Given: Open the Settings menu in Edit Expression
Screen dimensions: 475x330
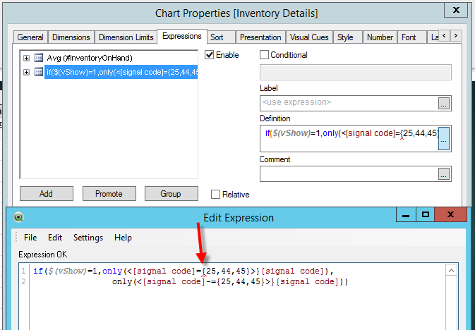Looking at the screenshot, I should 88,238.
